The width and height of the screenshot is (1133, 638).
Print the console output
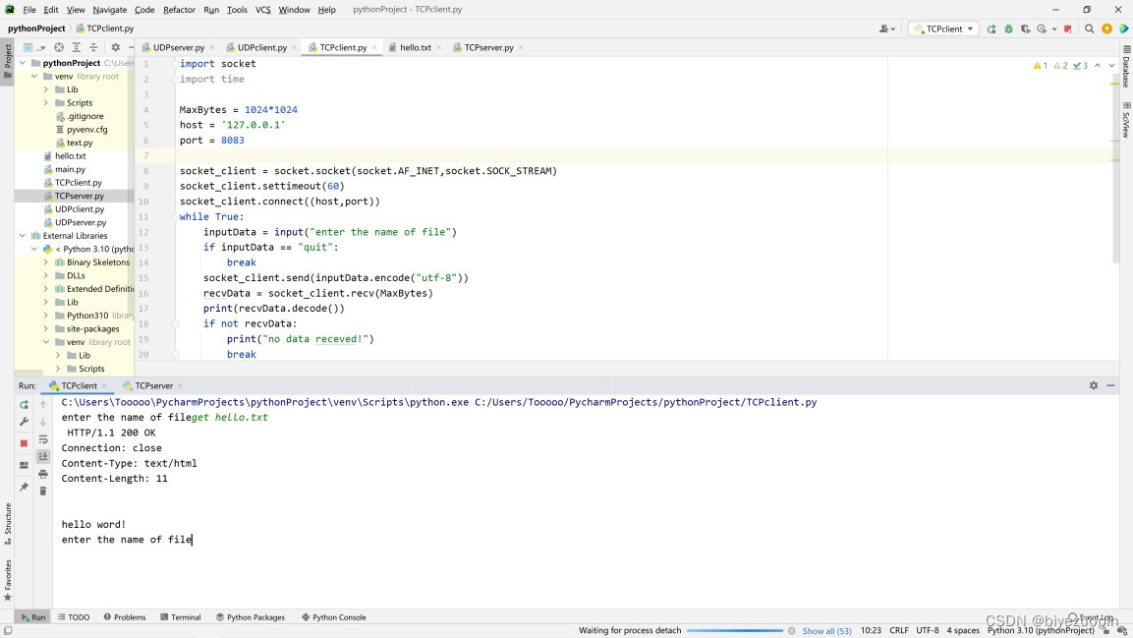pos(43,474)
